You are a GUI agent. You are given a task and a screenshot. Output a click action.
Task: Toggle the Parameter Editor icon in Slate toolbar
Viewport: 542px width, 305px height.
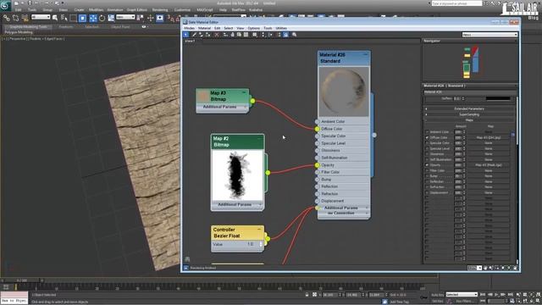click(x=286, y=35)
